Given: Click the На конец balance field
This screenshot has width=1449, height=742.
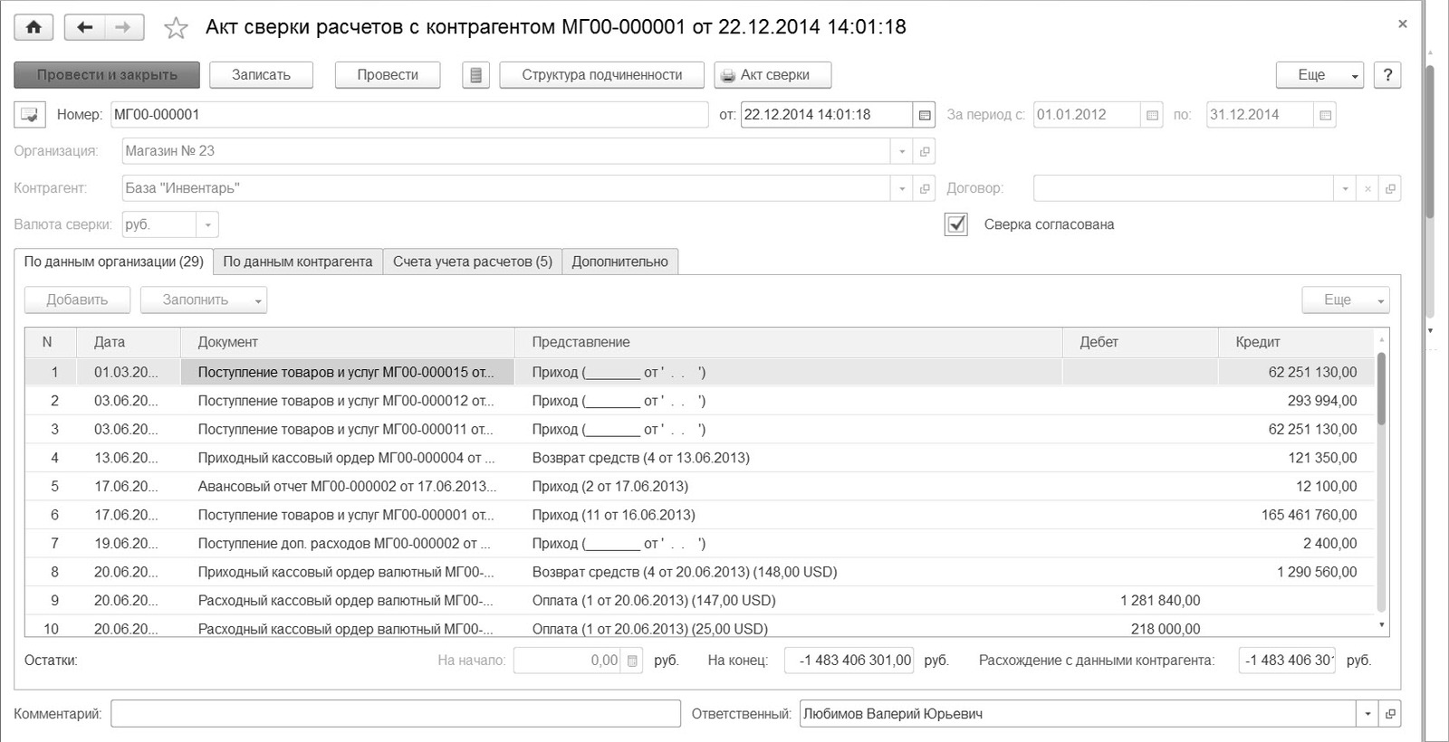Looking at the screenshot, I should [x=849, y=661].
